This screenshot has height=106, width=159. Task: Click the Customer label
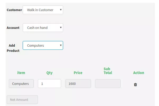point(14,10)
